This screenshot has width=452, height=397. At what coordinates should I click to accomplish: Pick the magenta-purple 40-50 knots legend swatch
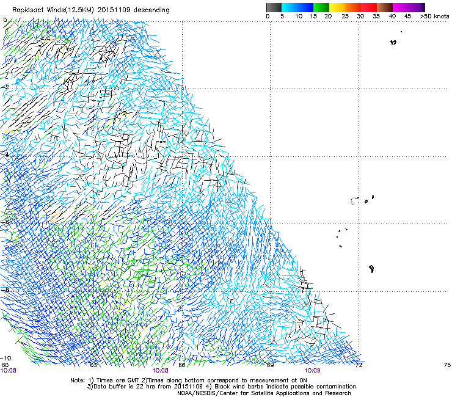coord(409,7)
